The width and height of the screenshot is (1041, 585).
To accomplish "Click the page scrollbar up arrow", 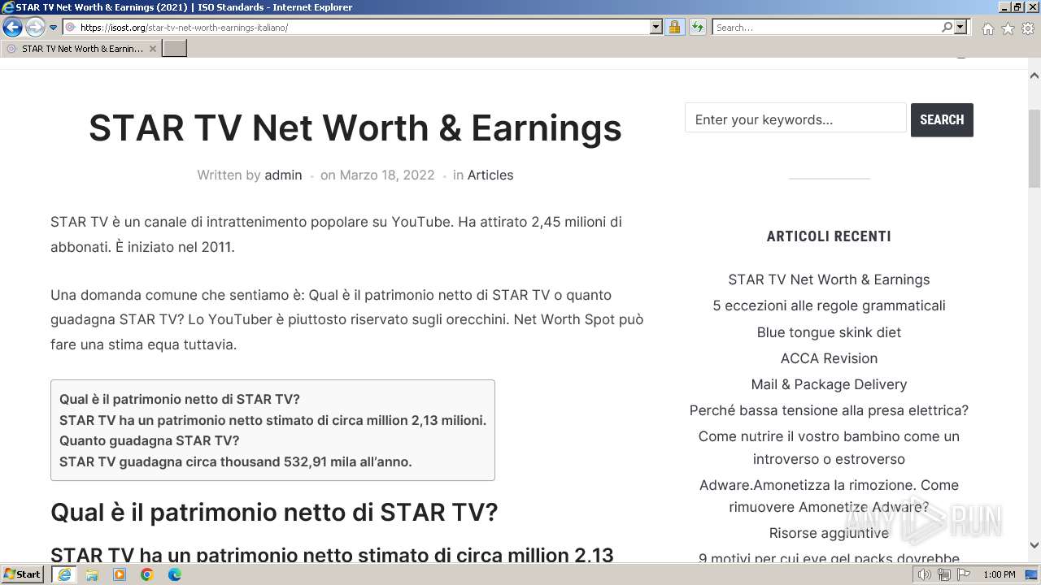I will coord(1034,76).
